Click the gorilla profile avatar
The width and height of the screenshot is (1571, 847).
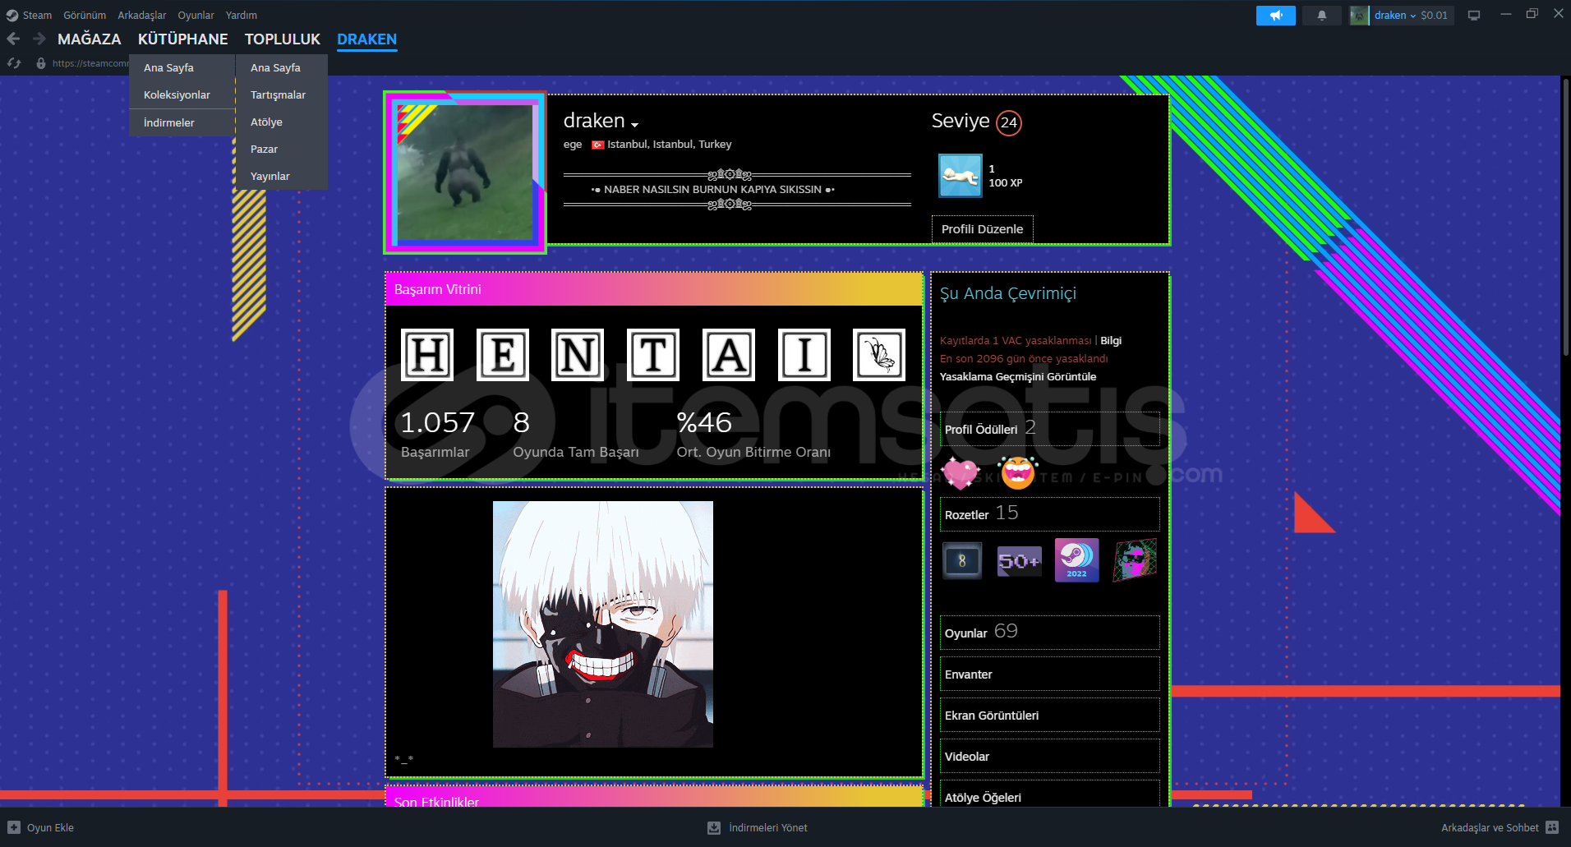coord(465,173)
